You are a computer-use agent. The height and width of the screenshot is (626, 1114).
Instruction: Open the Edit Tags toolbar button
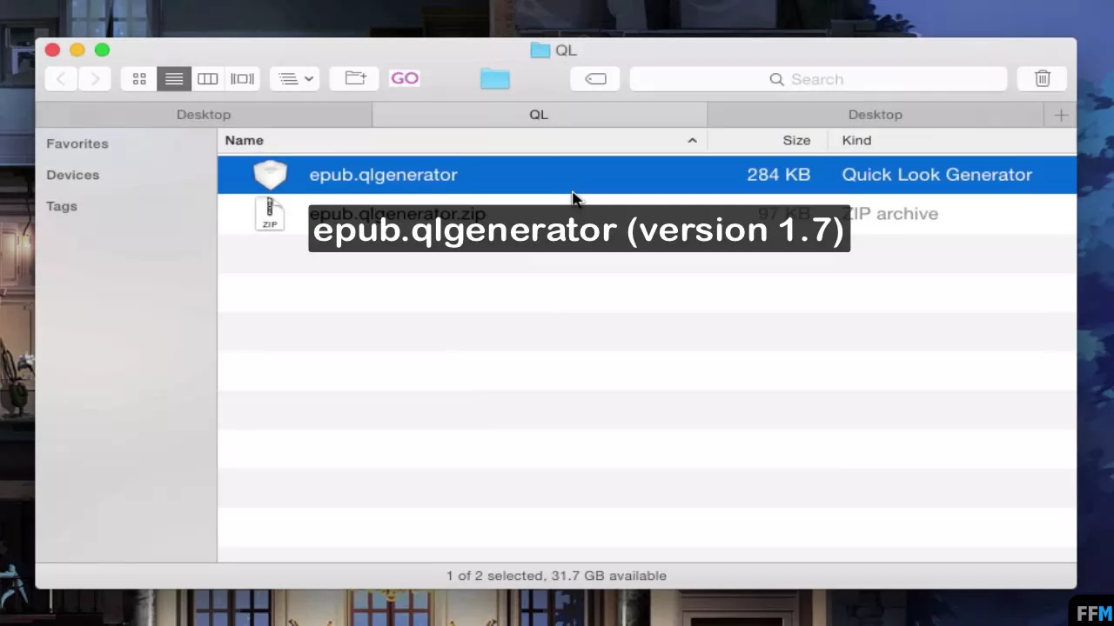595,79
